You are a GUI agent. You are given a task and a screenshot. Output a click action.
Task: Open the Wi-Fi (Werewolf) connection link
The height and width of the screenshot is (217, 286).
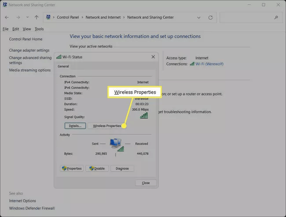(x=209, y=64)
